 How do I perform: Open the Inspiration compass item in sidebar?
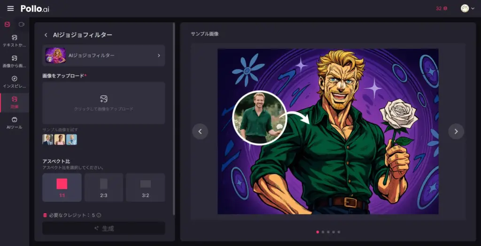click(15, 82)
